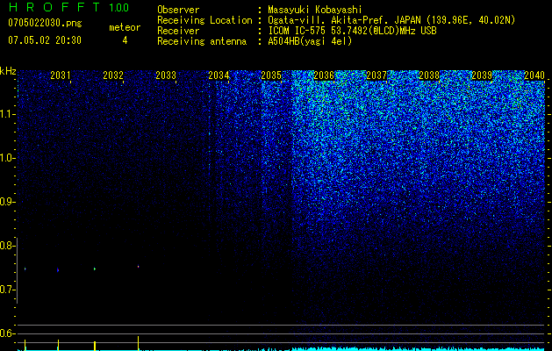Click the 1.0 kHz axis label
The image size is (552, 351).
point(7,158)
